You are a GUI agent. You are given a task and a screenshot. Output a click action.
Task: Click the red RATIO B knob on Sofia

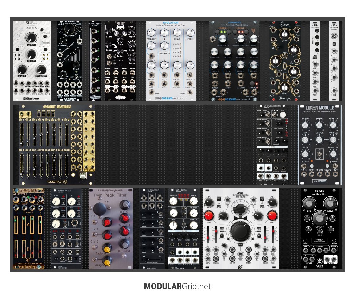tap(272, 215)
